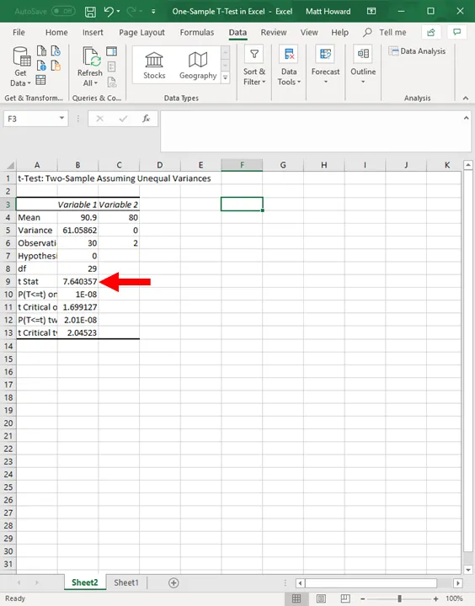Click the Select All corner triangle
The image size is (475, 606).
click(10, 166)
